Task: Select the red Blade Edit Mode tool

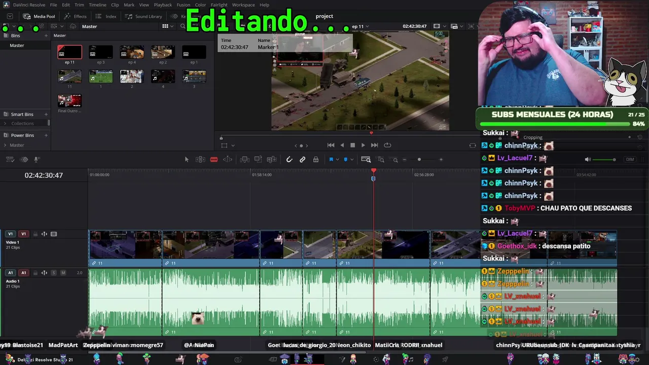Action: pos(214,160)
